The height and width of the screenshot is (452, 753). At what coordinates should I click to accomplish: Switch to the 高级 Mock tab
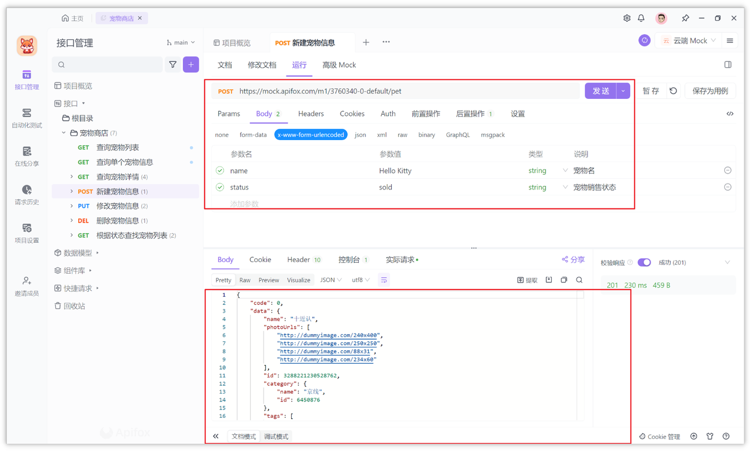coord(339,65)
